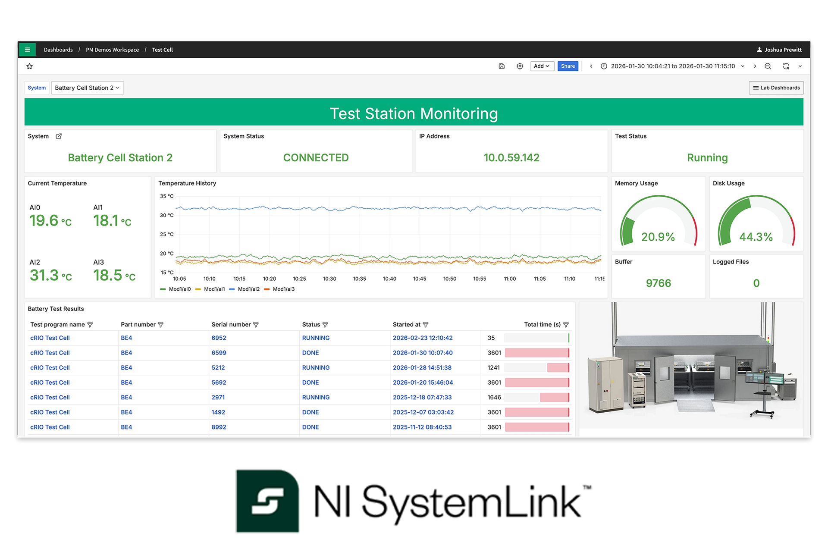This screenshot has width=828, height=552.
Task: Open dashboard settings gear icon
Action: [x=520, y=66]
